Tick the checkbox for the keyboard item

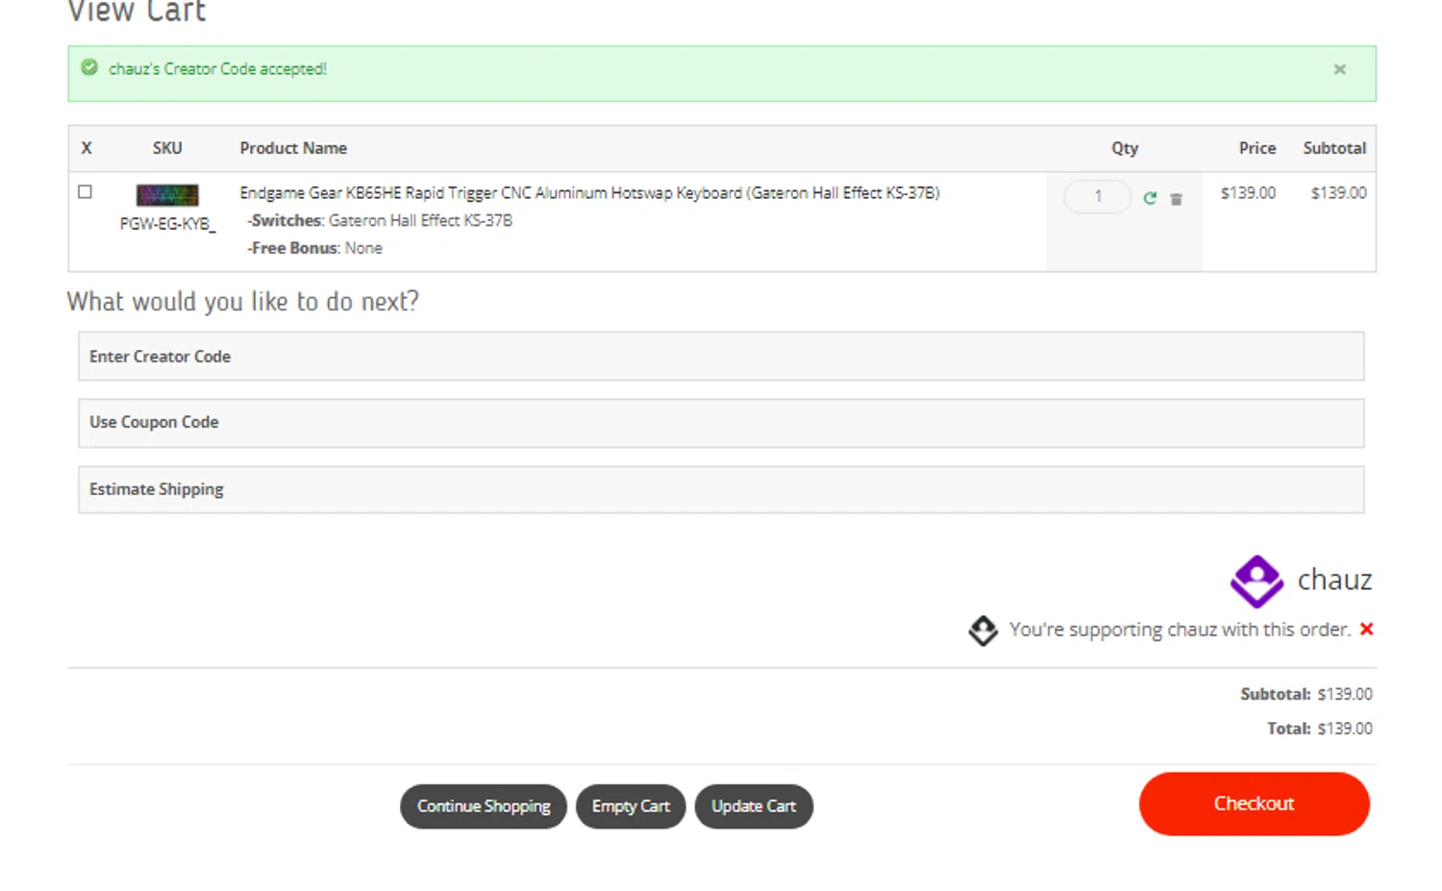86,191
